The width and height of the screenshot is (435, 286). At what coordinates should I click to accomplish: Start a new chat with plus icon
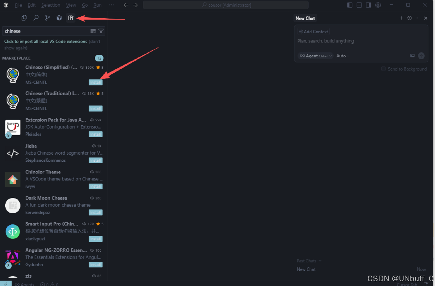point(401,18)
